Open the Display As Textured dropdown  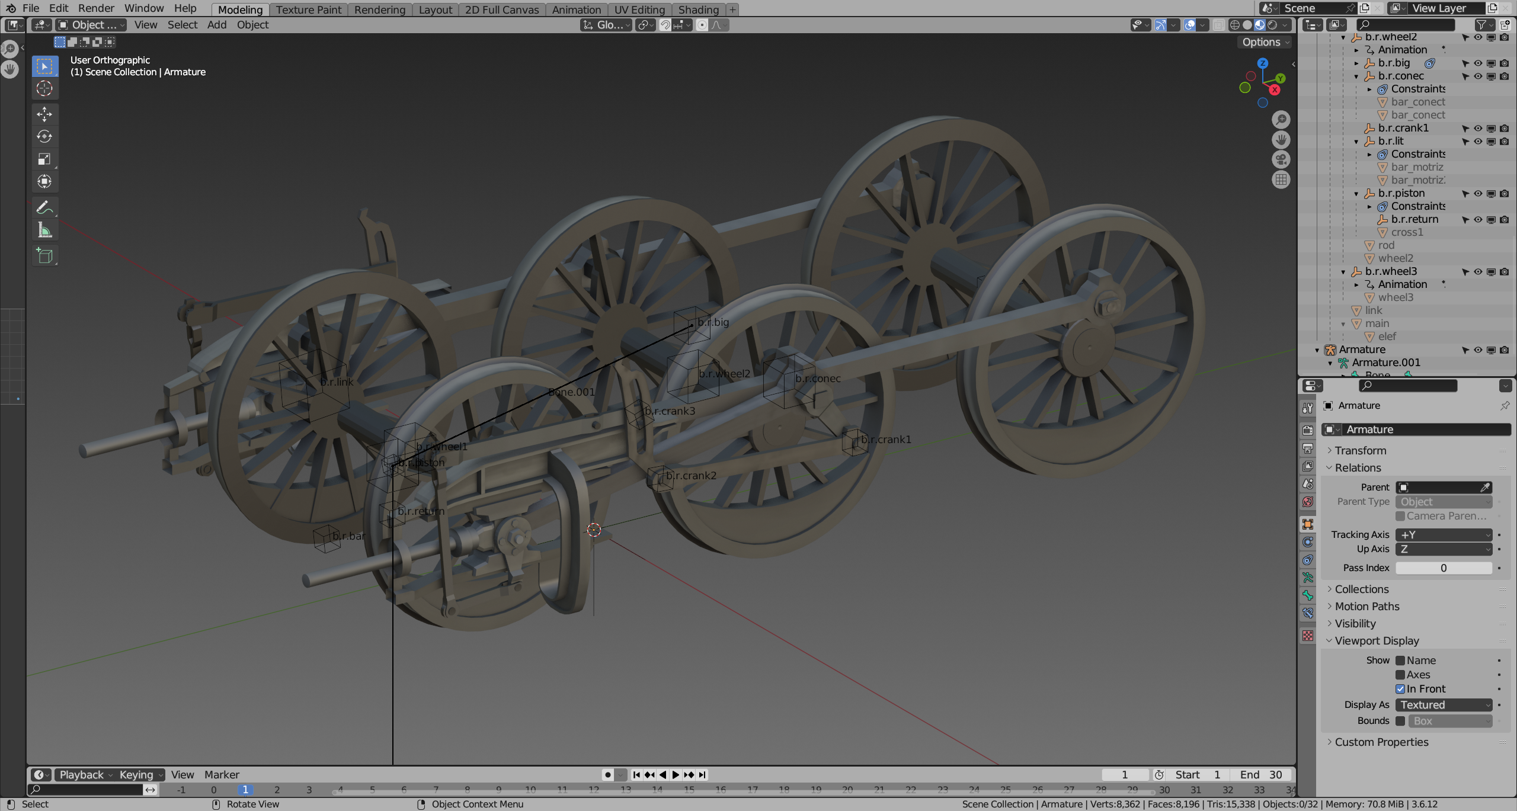point(1444,705)
